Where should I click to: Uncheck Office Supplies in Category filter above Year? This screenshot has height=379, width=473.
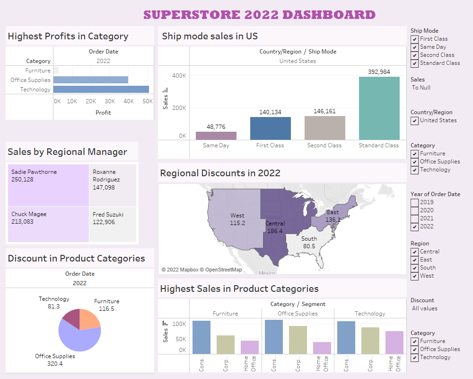pos(414,162)
